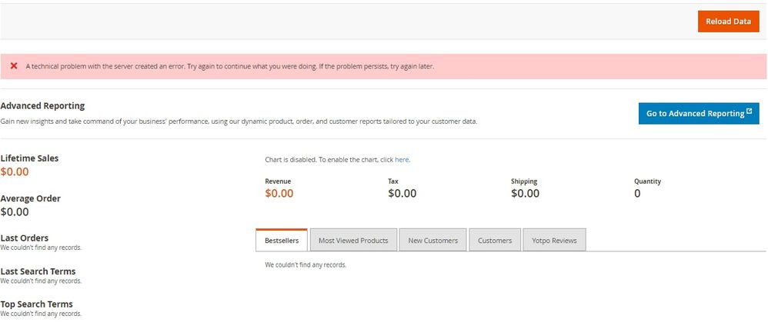This screenshot has width=768, height=329.
Task: Click the Average Order heading
Action: click(x=30, y=198)
